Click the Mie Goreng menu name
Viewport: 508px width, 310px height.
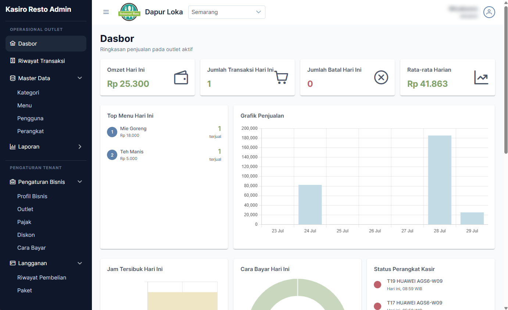coord(133,128)
